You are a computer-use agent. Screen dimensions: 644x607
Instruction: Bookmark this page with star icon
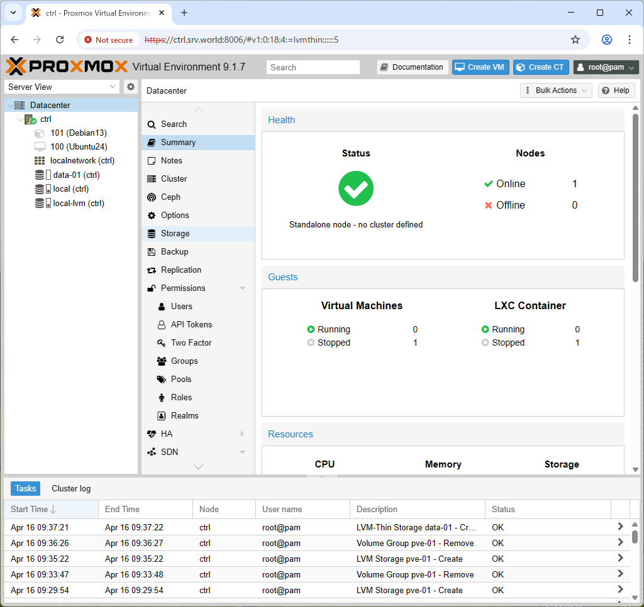pos(575,40)
